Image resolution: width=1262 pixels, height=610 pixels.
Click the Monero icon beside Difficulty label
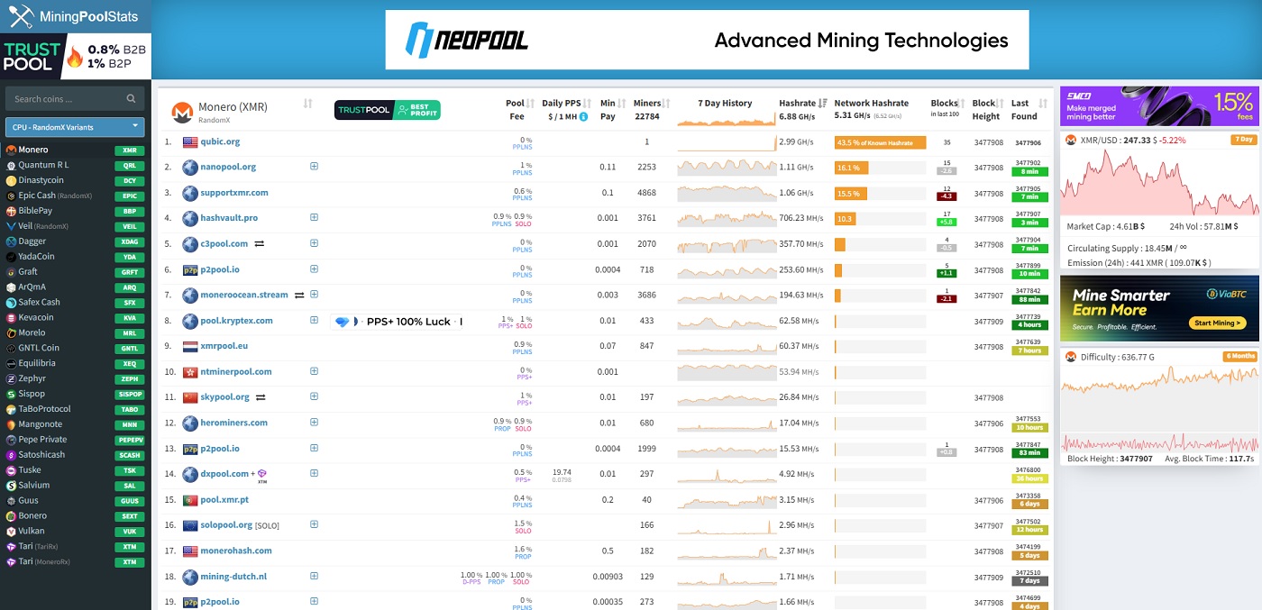click(1071, 357)
